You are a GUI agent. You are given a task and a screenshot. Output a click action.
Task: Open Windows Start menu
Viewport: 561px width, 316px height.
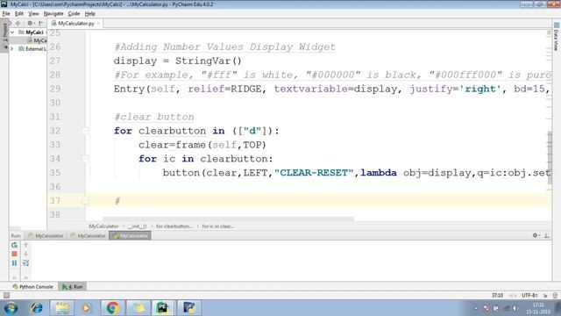11,308
